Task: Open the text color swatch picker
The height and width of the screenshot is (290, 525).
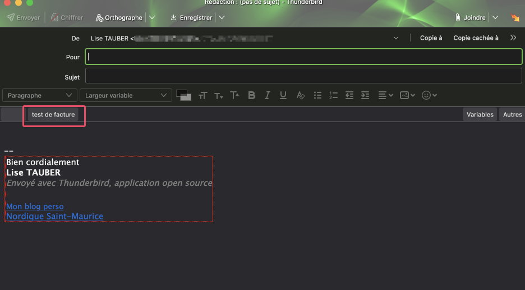Action: tap(183, 96)
